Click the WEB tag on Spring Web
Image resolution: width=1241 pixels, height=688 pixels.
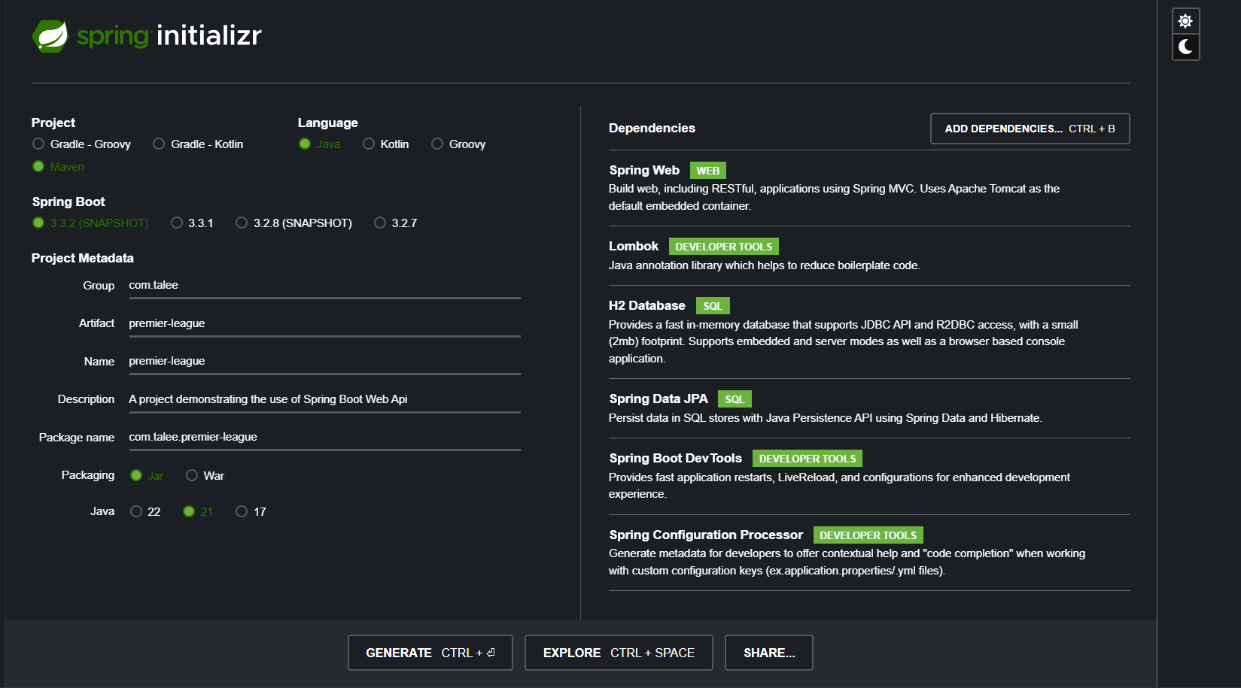[708, 171]
